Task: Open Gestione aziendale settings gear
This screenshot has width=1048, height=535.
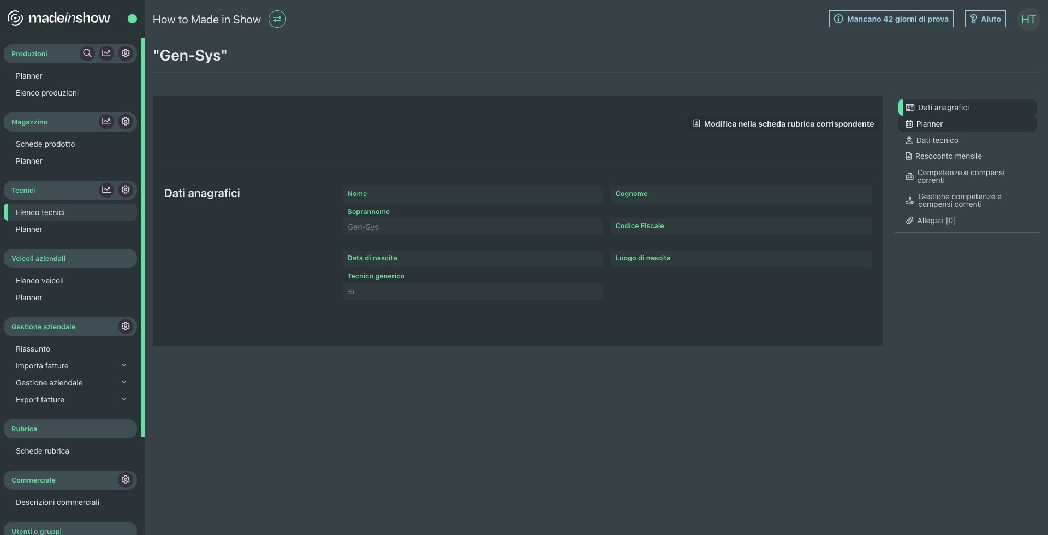Action: (126, 326)
